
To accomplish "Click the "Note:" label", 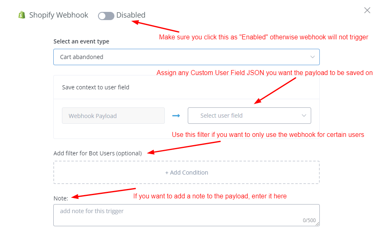I will coord(61,198).
